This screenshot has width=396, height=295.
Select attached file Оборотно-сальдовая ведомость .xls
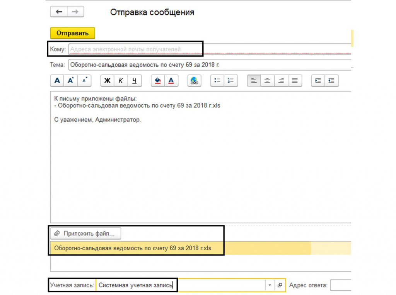pos(201,248)
